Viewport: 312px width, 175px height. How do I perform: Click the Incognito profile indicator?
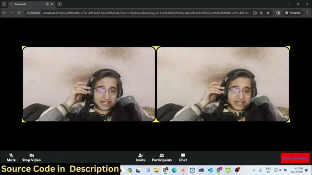click(292, 13)
